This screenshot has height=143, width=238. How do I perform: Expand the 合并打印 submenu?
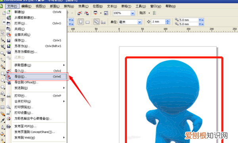click(x=64, y=101)
